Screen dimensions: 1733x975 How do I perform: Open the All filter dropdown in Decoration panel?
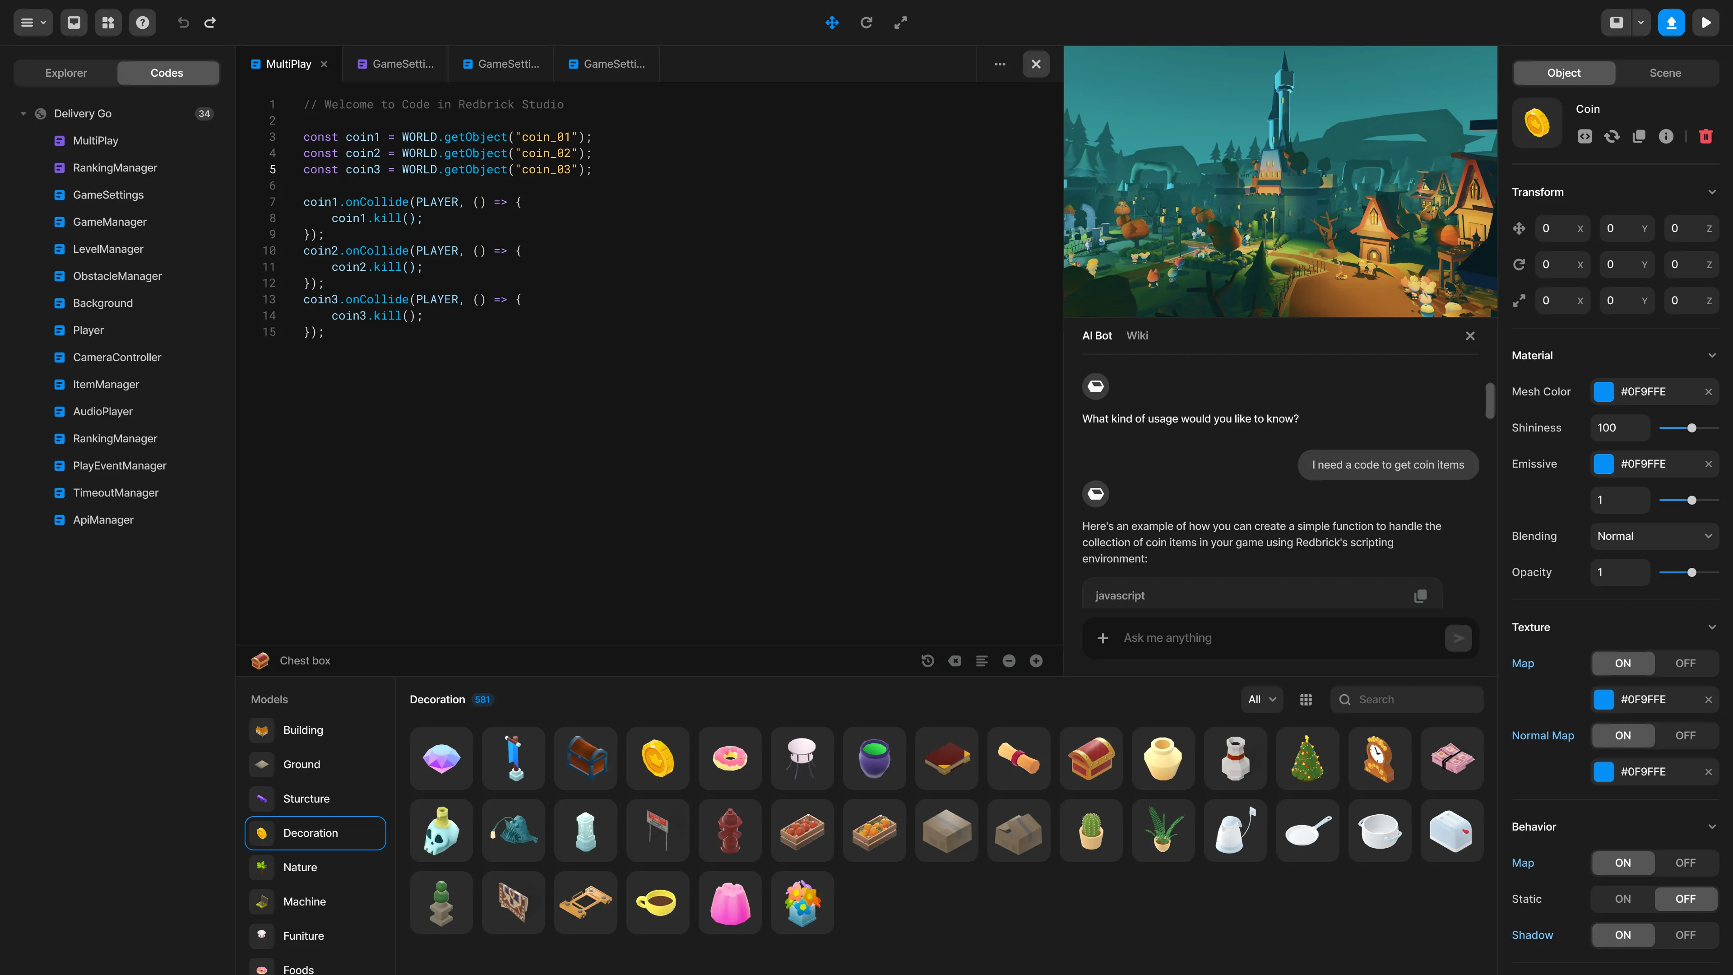pos(1261,699)
